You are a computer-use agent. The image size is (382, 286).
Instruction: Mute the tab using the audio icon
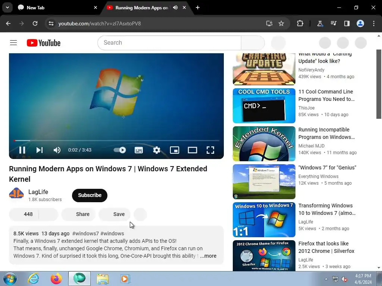[x=175, y=7]
